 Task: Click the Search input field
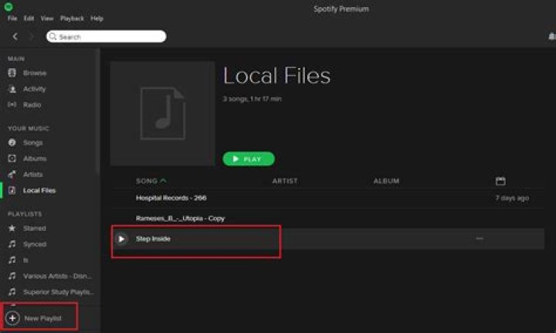click(x=107, y=36)
